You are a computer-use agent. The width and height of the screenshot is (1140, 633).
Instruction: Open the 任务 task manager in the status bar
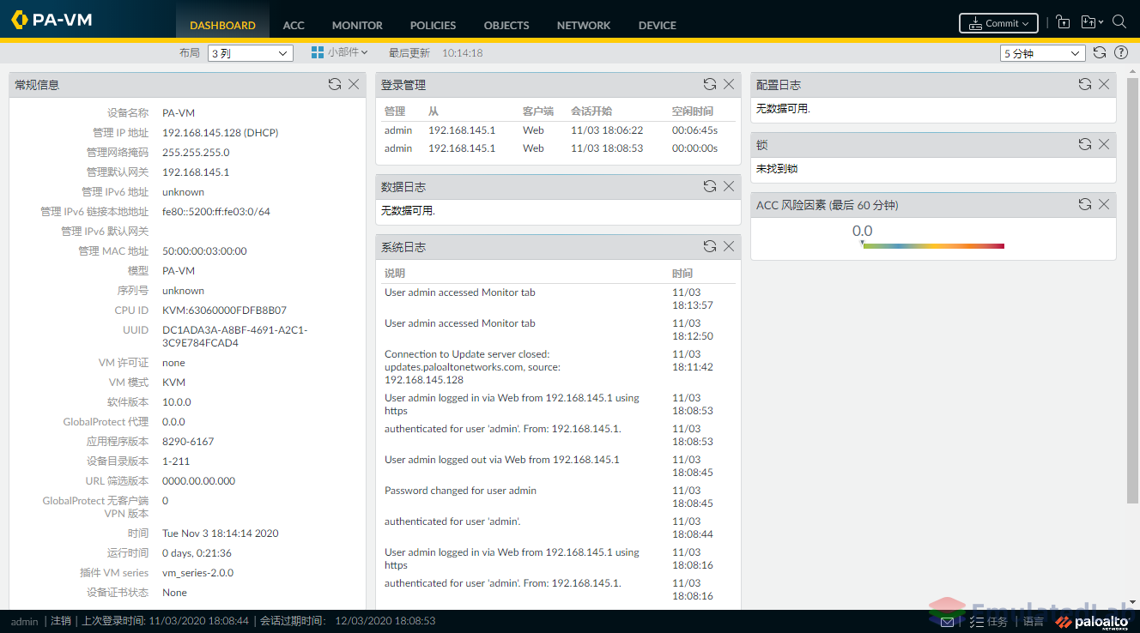tap(989, 622)
